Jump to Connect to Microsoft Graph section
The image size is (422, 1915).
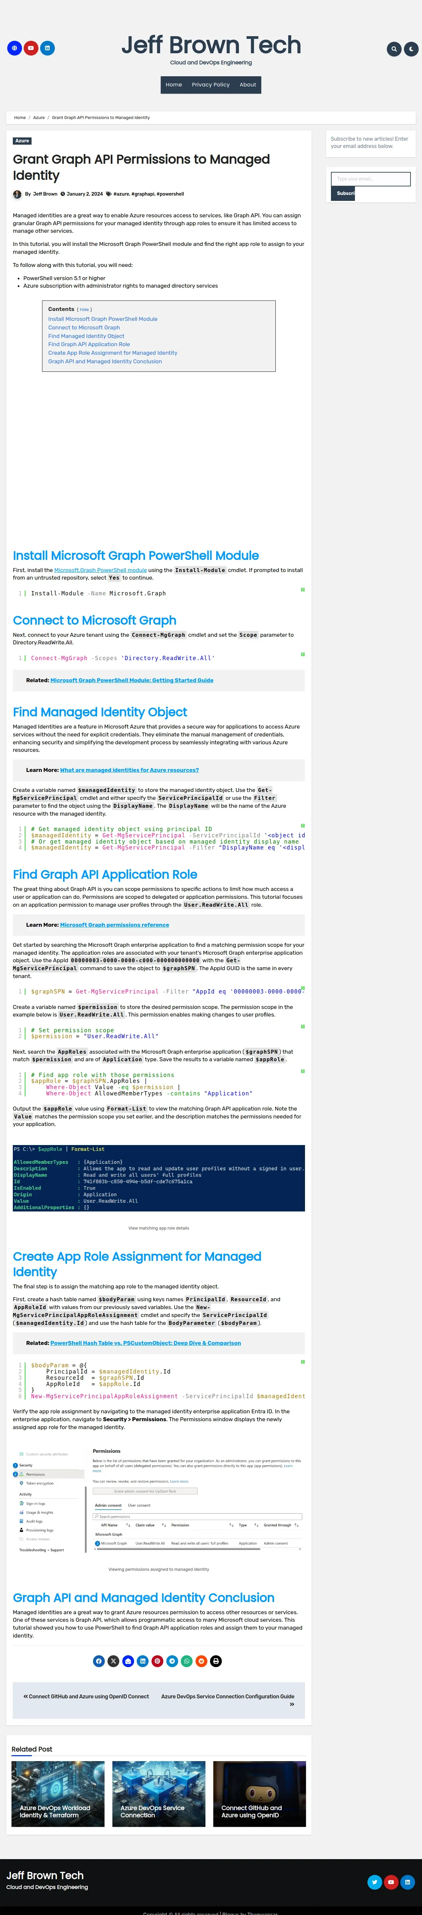coord(84,327)
